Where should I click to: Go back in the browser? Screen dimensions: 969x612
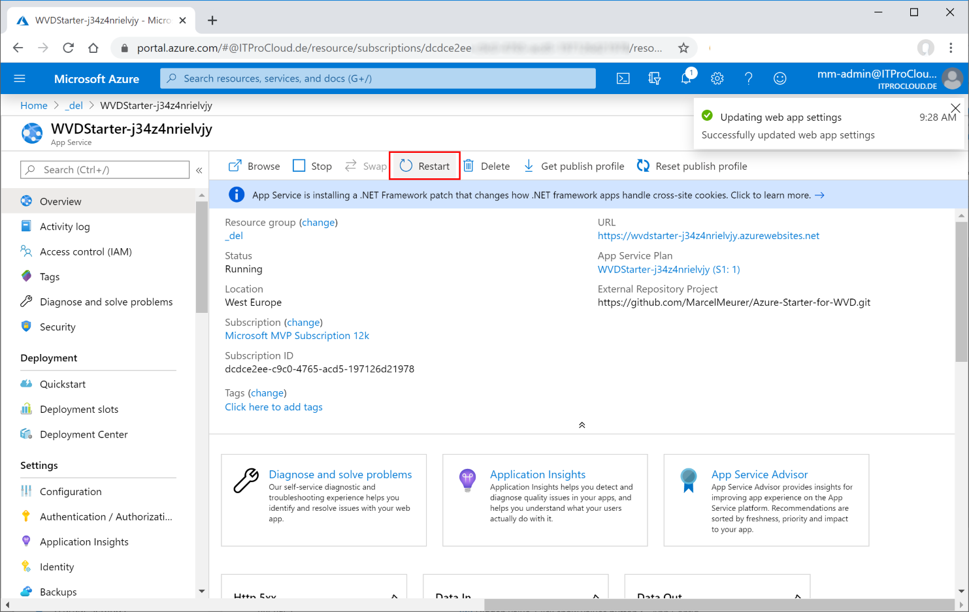[x=18, y=48]
